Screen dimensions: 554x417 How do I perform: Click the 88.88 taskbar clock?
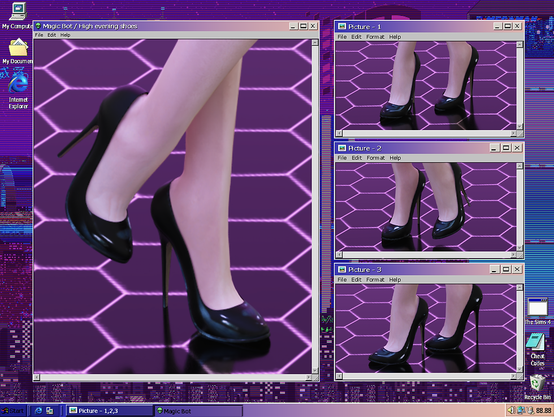coord(543,410)
